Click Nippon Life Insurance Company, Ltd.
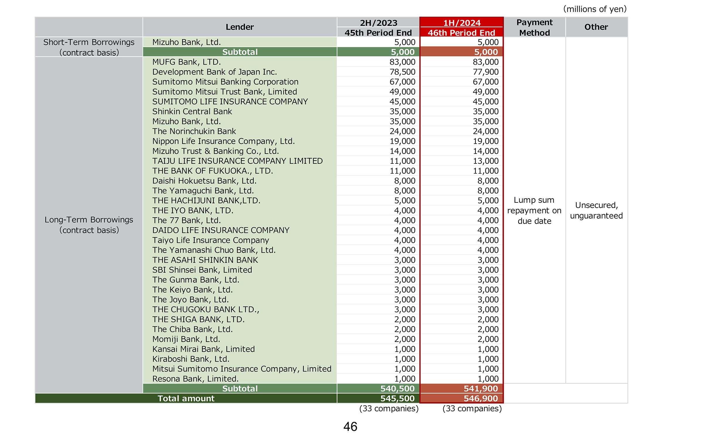This screenshot has width=703, height=437. (x=223, y=141)
